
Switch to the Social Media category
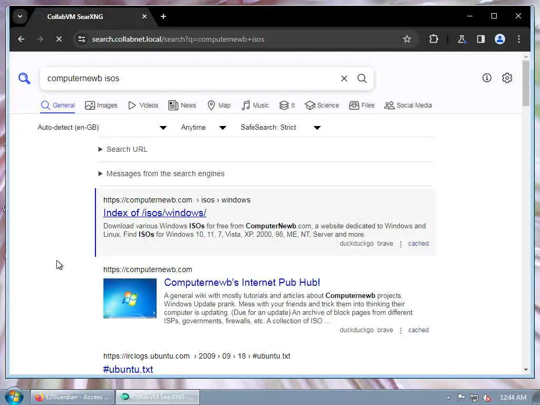[x=408, y=105]
